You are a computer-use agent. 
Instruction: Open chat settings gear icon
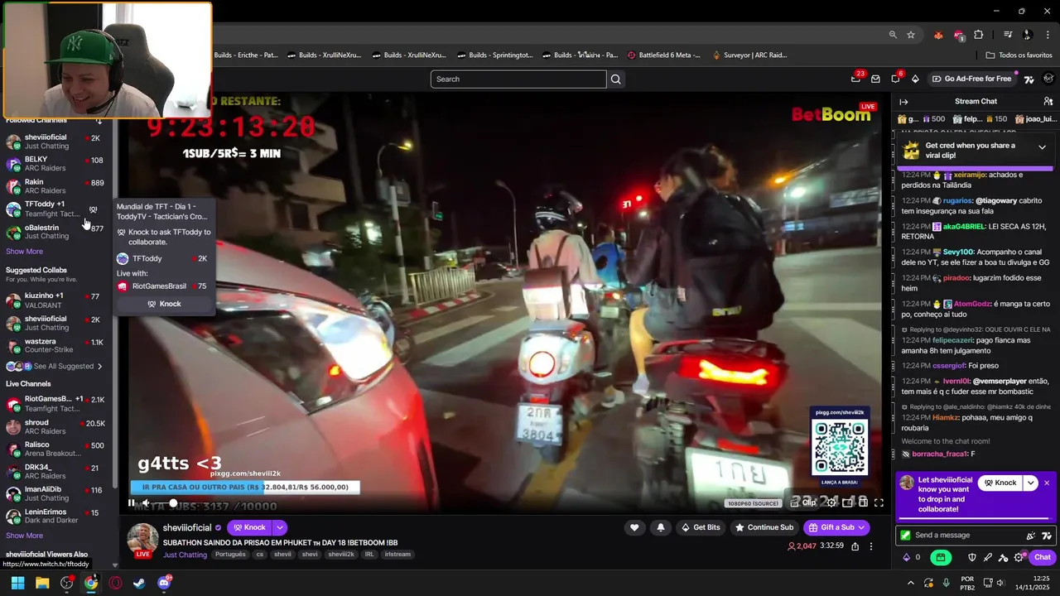tap(1019, 557)
